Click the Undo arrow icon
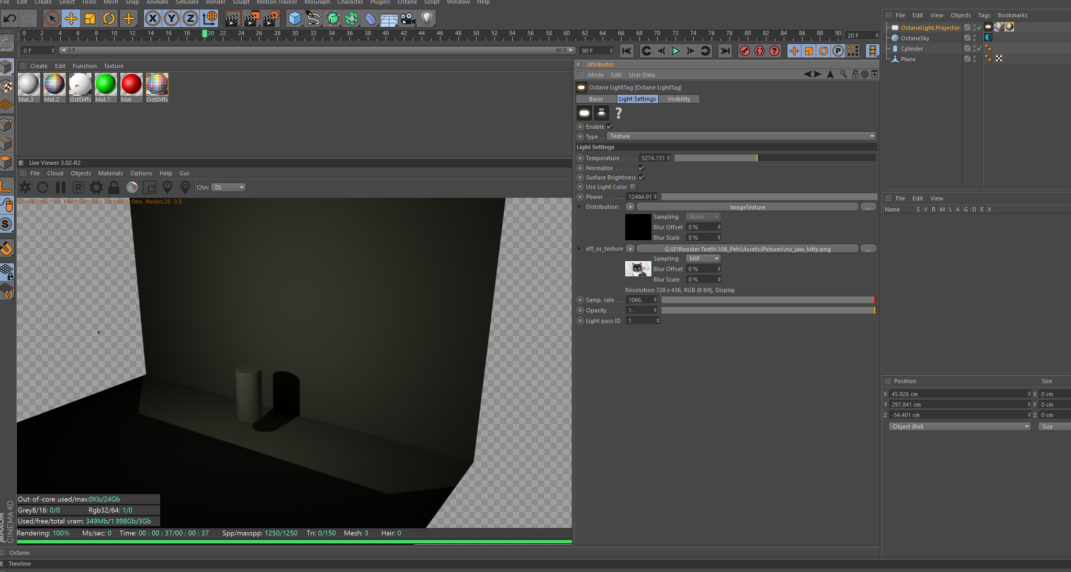 [10, 19]
